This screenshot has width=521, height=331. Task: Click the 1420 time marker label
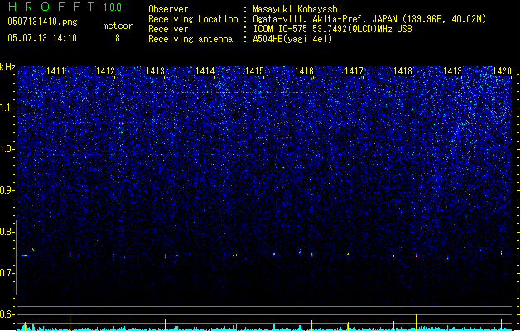502,71
